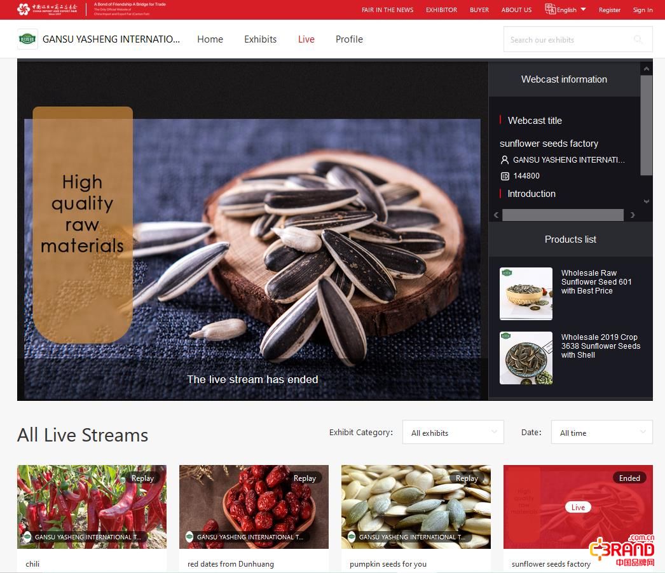Go to the Exhibits tab
The image size is (665, 573).
[x=260, y=39]
